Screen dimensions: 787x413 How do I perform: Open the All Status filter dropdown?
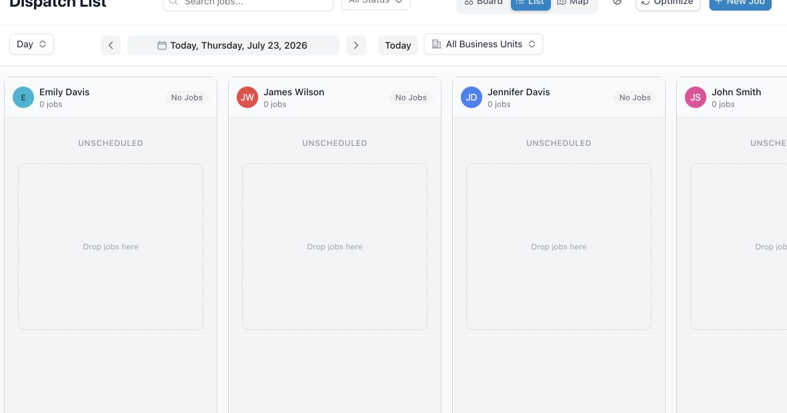point(375,3)
